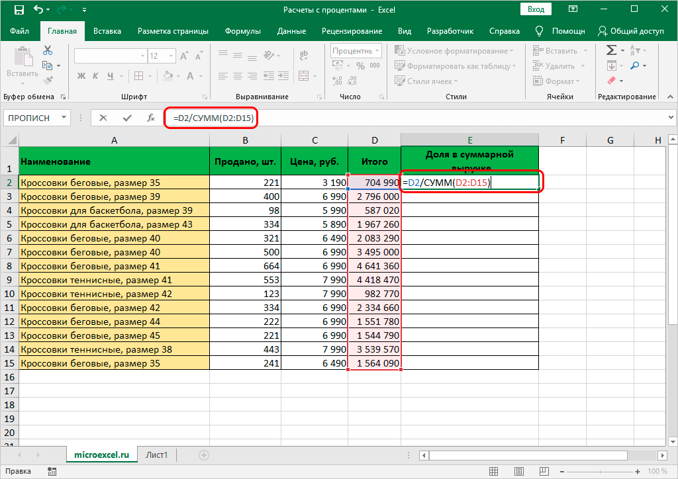
Task: Click the AutoSum sigma icon
Action: 611,50
